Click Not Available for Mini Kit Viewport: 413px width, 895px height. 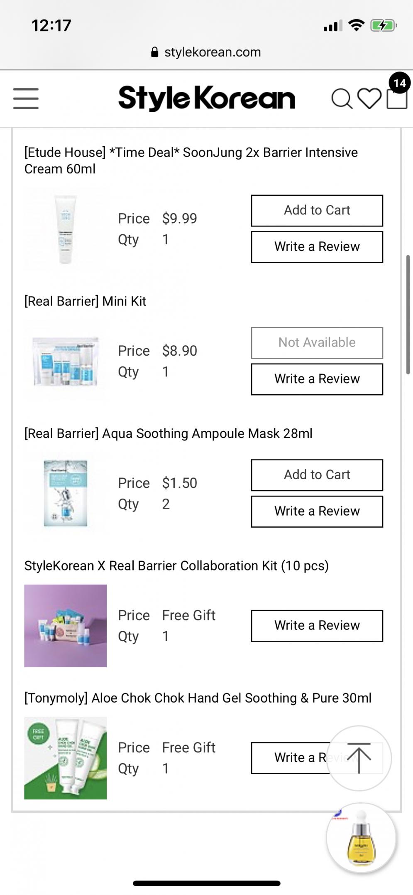(x=317, y=343)
